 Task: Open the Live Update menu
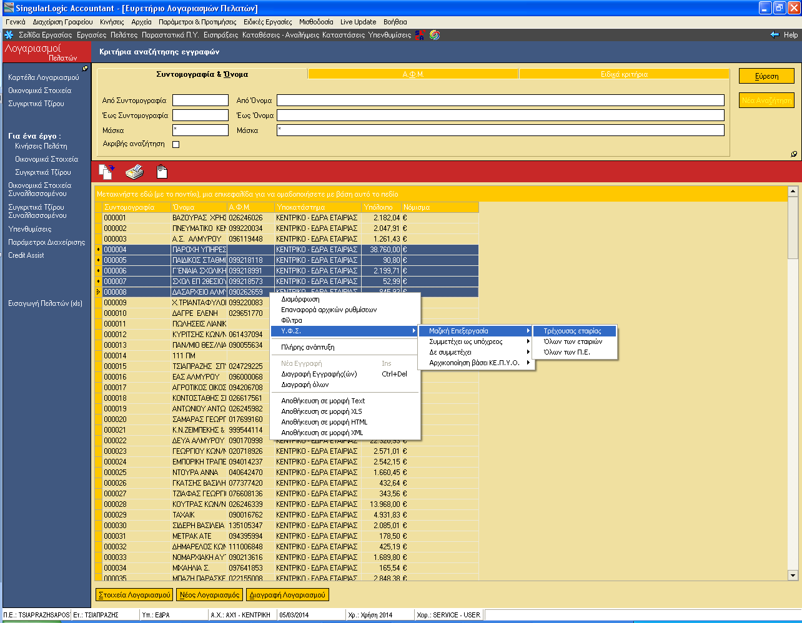(x=358, y=22)
